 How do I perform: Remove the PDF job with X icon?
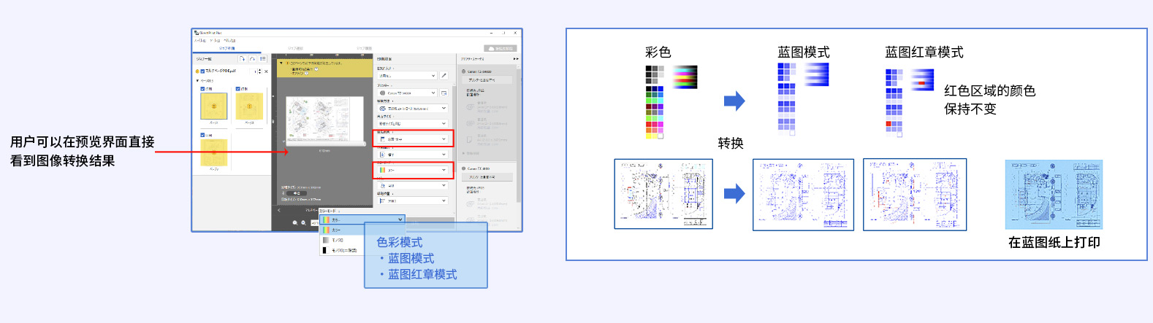(x=266, y=71)
